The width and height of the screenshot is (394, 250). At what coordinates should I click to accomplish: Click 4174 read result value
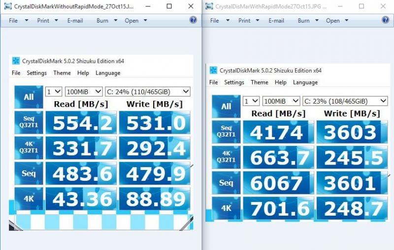pyautogui.click(x=278, y=132)
